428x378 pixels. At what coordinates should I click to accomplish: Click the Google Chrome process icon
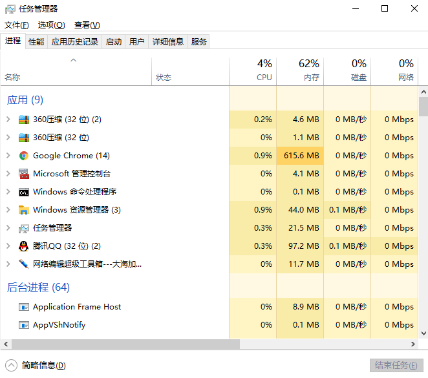[24, 156]
